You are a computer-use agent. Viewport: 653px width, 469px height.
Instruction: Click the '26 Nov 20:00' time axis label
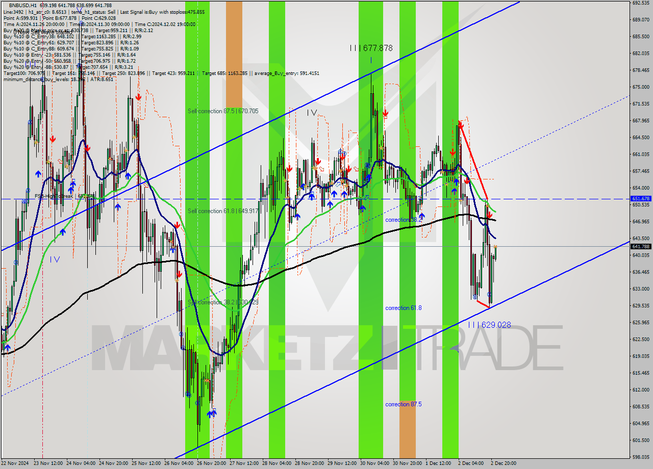212,464
